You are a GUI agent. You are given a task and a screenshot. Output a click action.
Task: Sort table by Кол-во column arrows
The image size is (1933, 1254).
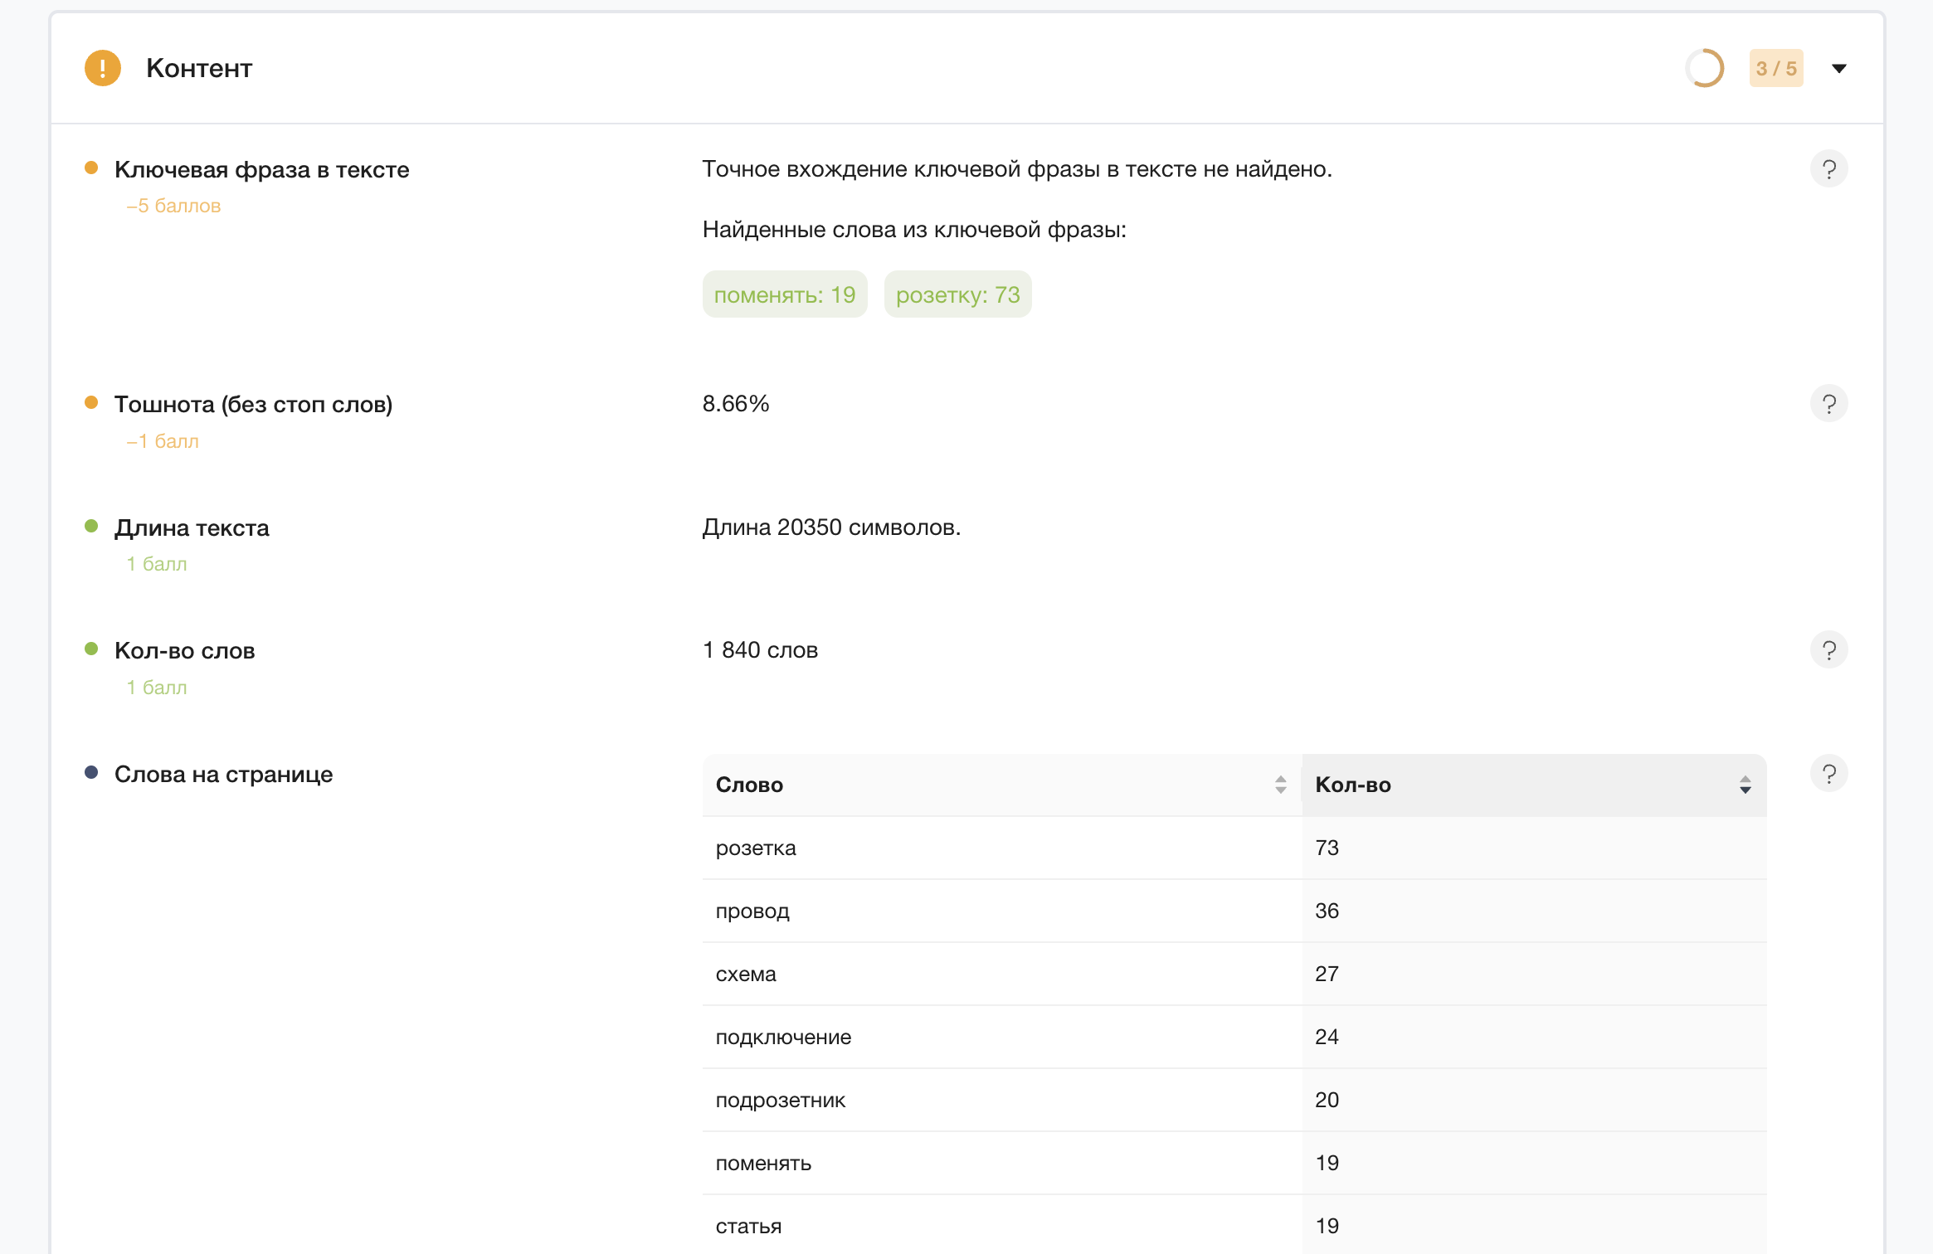(1745, 785)
